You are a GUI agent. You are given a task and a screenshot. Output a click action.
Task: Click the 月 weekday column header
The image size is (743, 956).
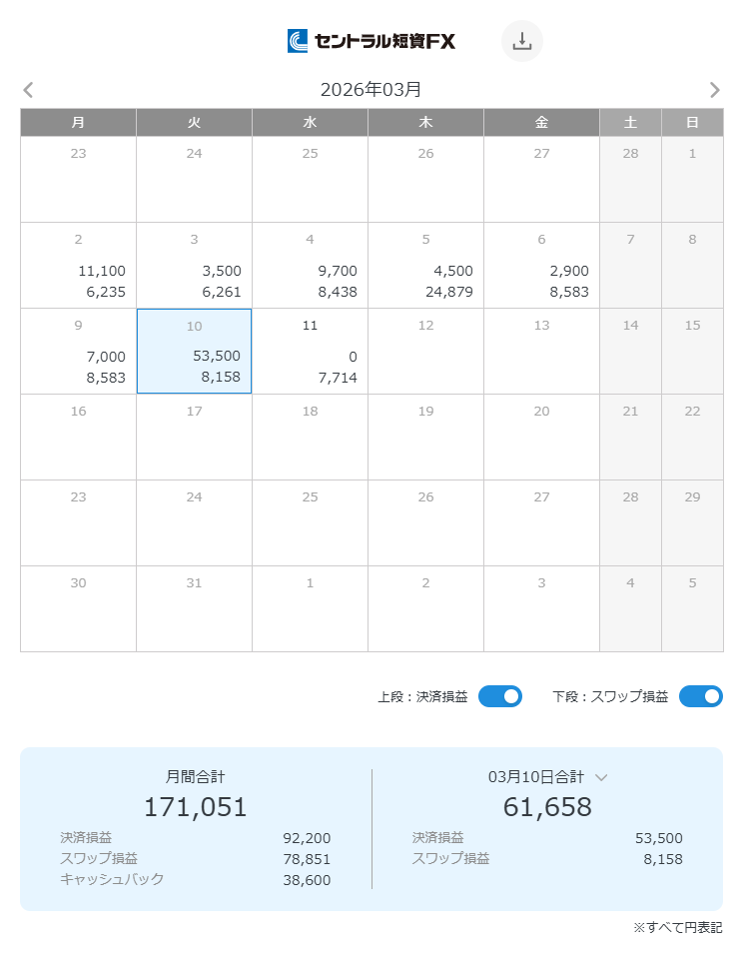(x=78, y=122)
